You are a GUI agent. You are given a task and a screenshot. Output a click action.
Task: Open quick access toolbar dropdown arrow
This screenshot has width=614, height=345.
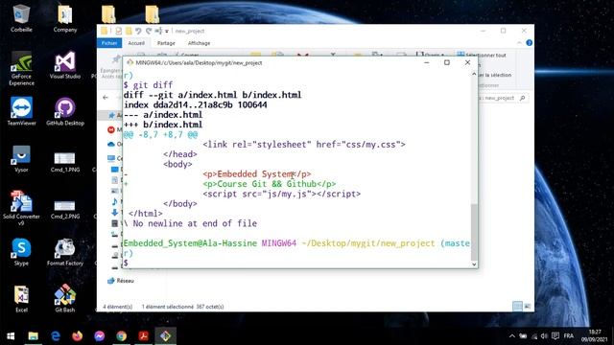[x=166, y=31]
